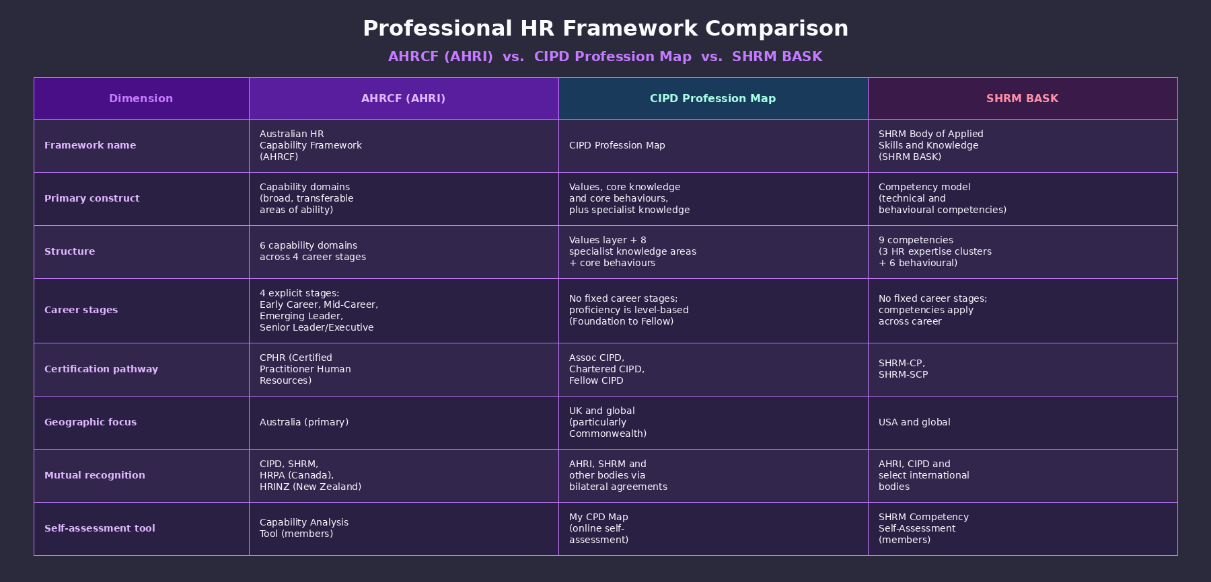Click the 'Self-assessment tool' row label
The width and height of the screenshot is (1211, 582).
[x=100, y=528]
